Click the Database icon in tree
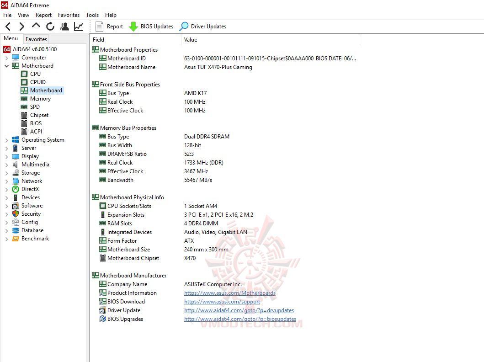The height and width of the screenshot is (362, 484). 16,230
